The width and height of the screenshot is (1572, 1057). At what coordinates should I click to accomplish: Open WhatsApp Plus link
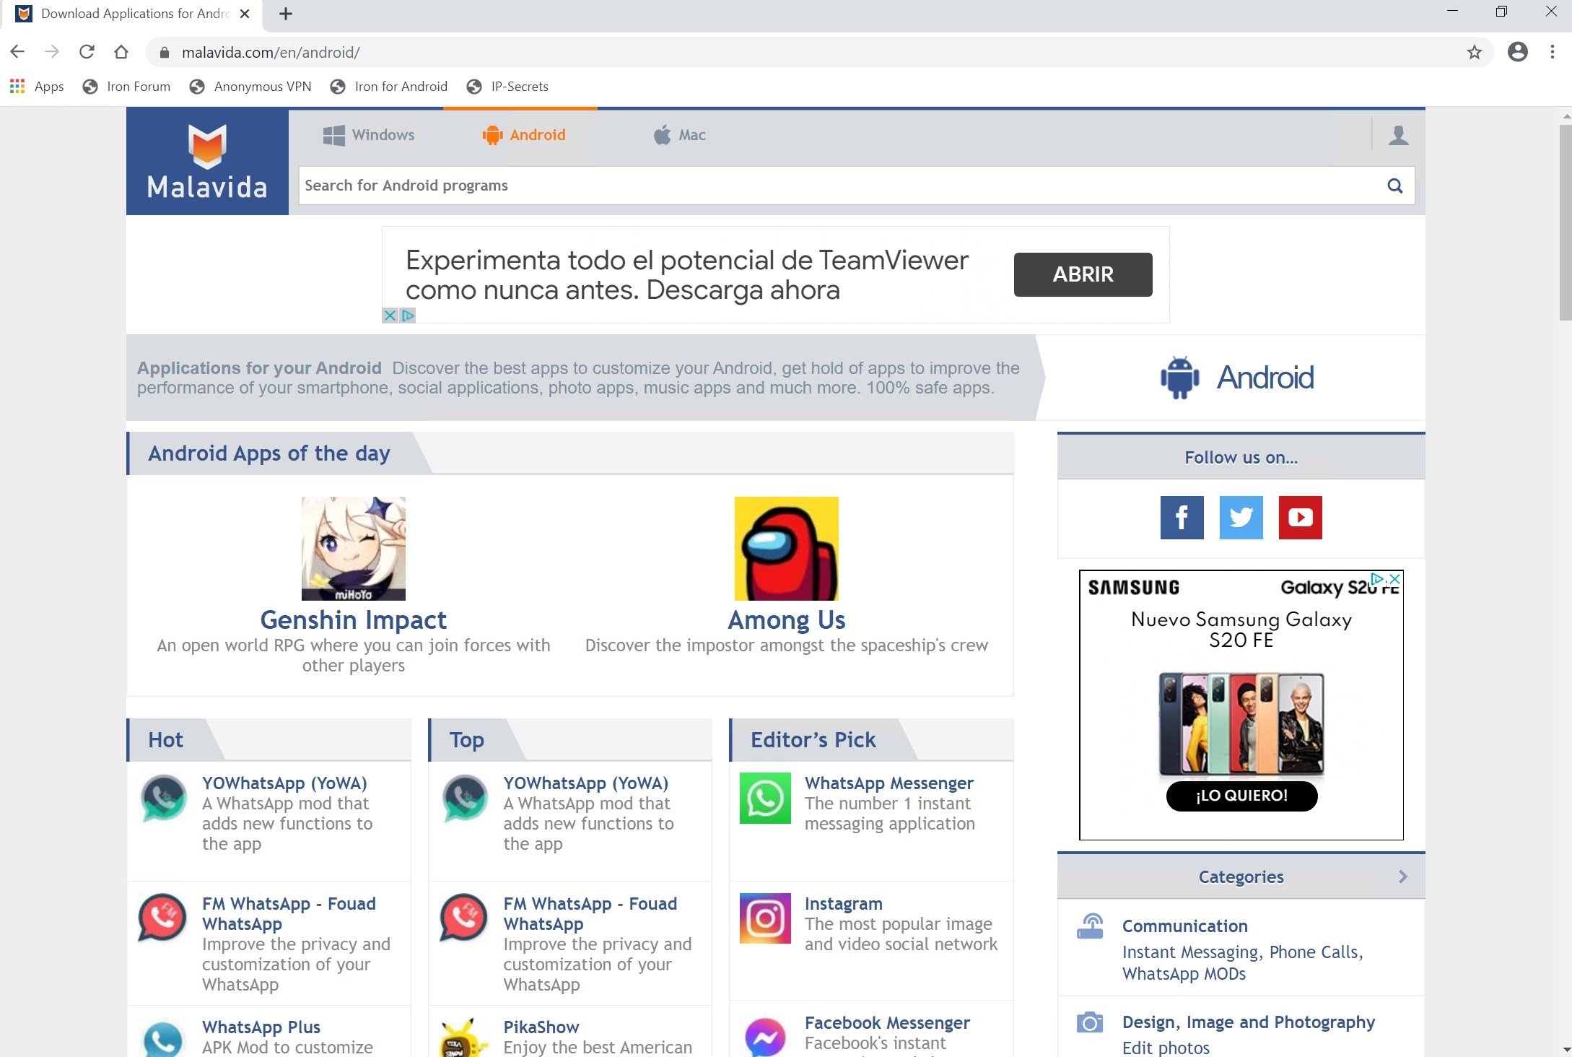(261, 1027)
